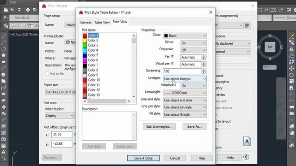Select Color 2 plot style

[93, 40]
